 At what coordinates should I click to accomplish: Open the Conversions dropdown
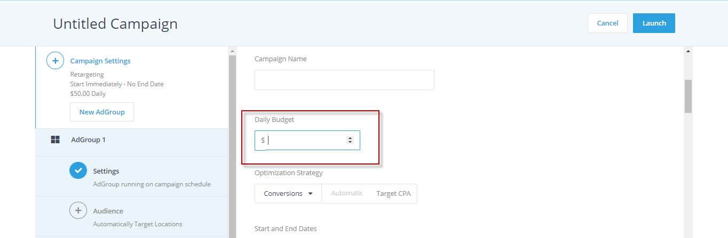click(x=288, y=194)
